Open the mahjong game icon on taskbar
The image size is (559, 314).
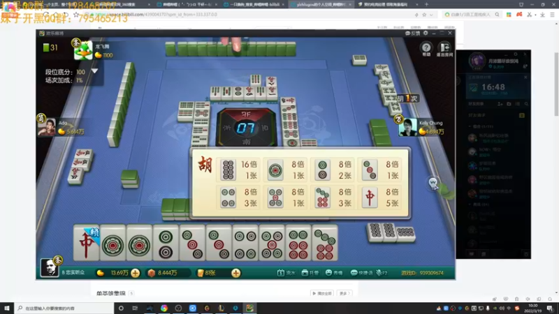[249, 308]
